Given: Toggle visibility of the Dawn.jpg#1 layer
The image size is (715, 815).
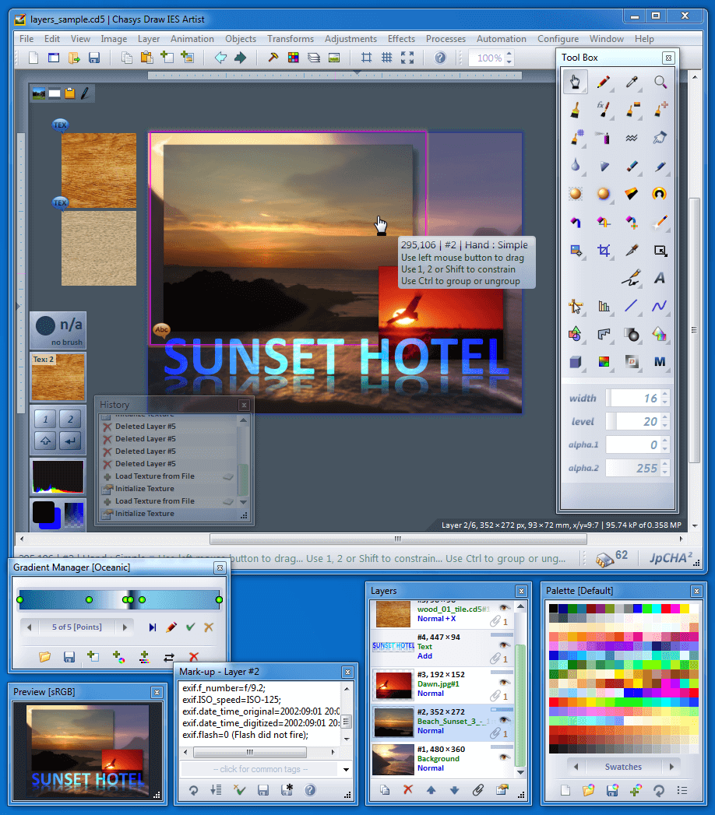Looking at the screenshot, I should tap(504, 681).
